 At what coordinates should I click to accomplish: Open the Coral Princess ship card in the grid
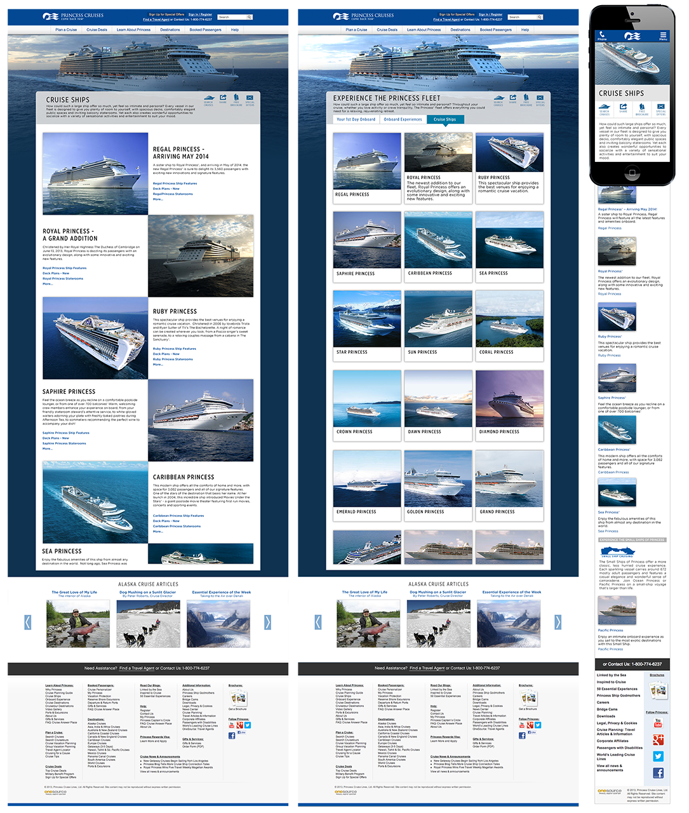click(x=510, y=326)
